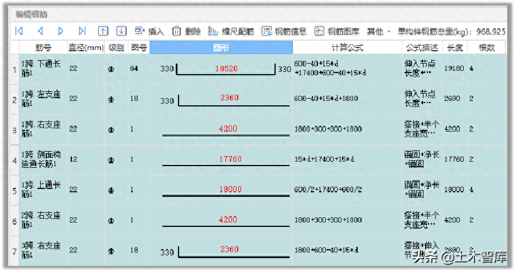
Task: Select the 根数 column header
Action: pos(487,47)
